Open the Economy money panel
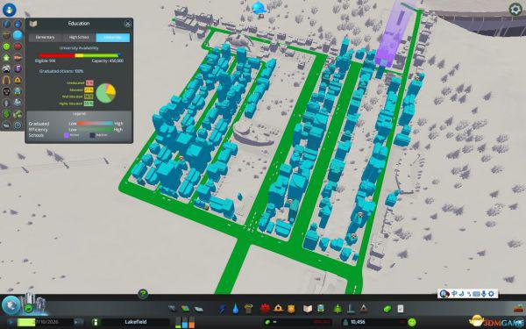This screenshot has width=526, height=329. (x=387, y=308)
